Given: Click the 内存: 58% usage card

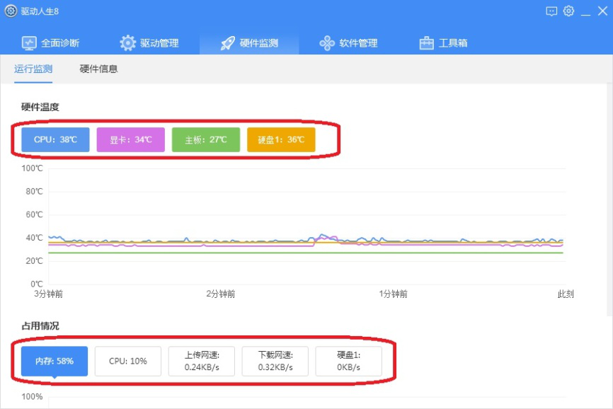Looking at the screenshot, I should click(55, 361).
